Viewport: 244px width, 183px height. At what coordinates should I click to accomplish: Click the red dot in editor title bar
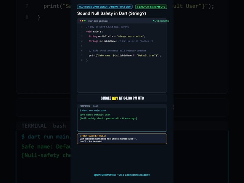(x=80, y=21)
